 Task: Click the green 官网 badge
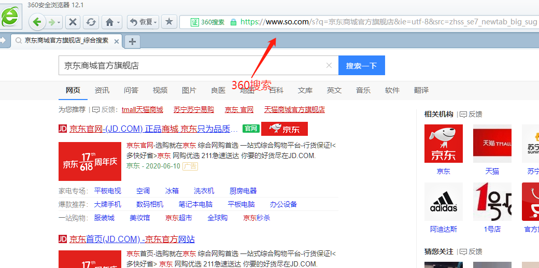coord(251,129)
